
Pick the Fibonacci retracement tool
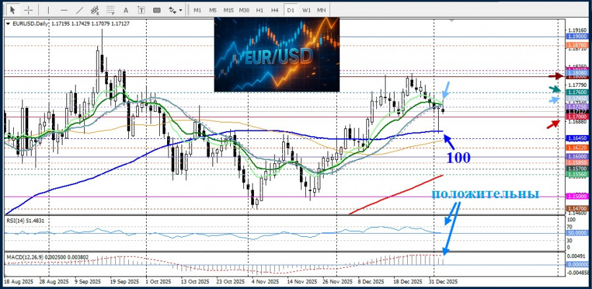point(111,10)
